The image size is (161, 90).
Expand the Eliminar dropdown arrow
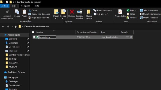pyautogui.click(x=72, y=18)
